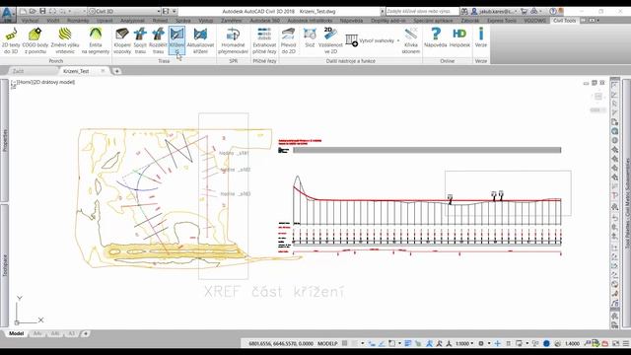Click Open file icon in quick access toolbar
631x355 pixels.
(x=33, y=11)
